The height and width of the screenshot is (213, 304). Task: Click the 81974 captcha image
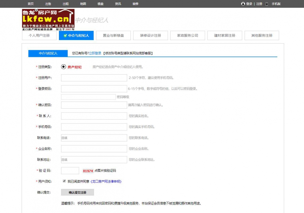[88, 171]
